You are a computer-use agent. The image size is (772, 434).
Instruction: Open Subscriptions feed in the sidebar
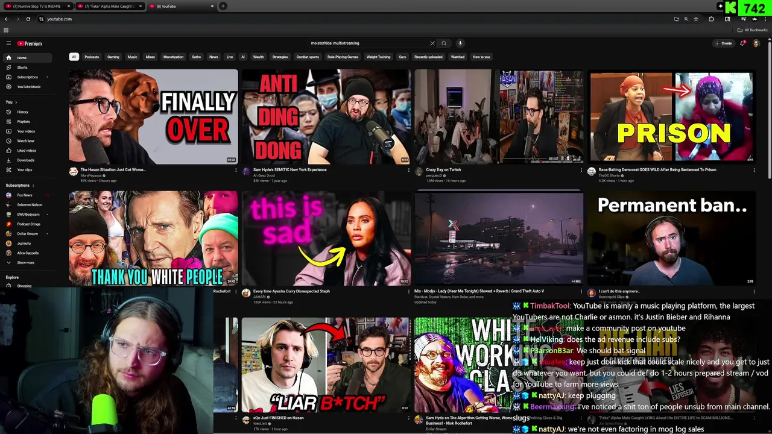point(27,77)
